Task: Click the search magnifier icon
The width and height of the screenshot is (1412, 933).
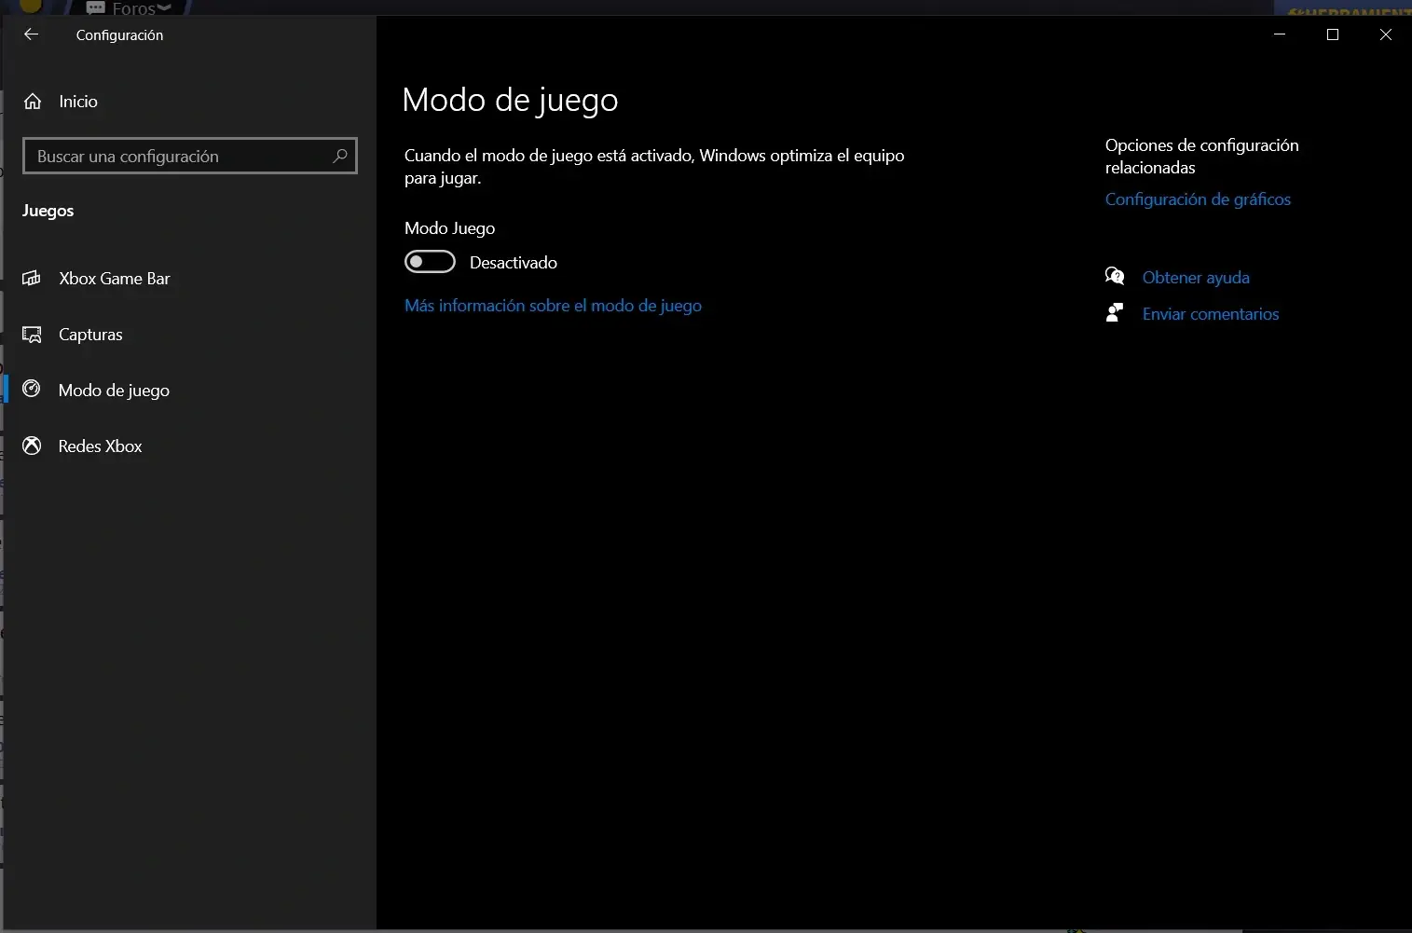Action: point(340,156)
